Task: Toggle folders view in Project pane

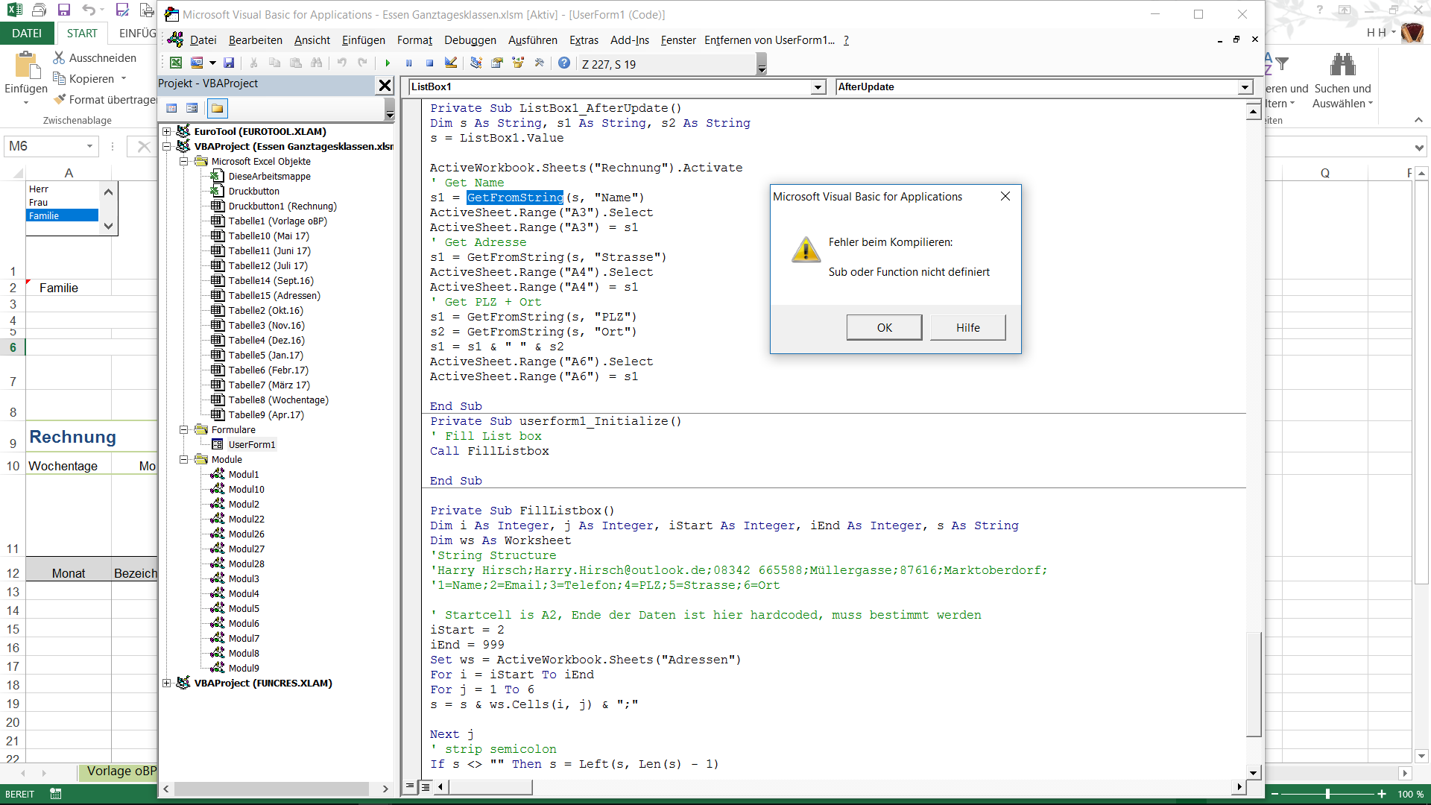Action: coord(217,108)
